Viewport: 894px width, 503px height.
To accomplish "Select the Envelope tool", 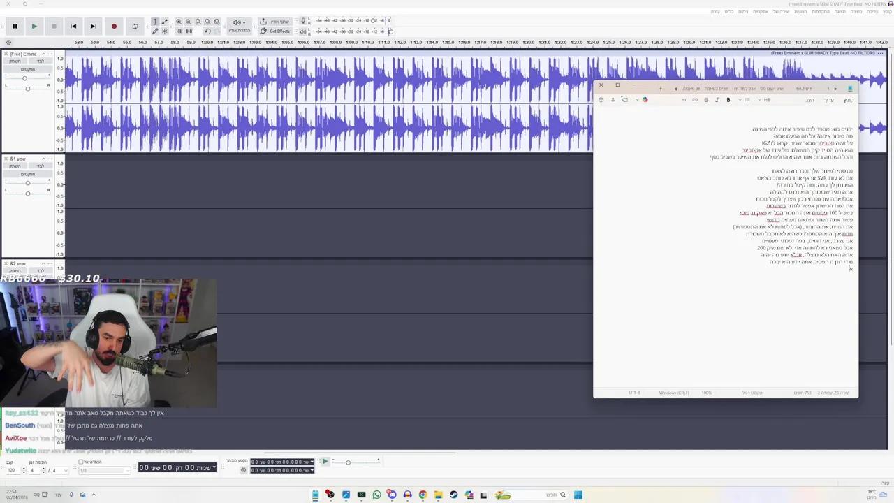I will (x=165, y=22).
